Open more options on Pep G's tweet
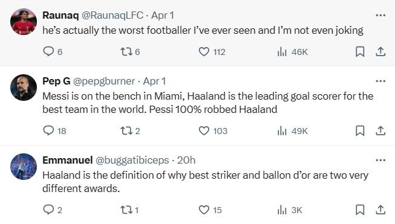This screenshot has width=395, height=224. (x=380, y=81)
